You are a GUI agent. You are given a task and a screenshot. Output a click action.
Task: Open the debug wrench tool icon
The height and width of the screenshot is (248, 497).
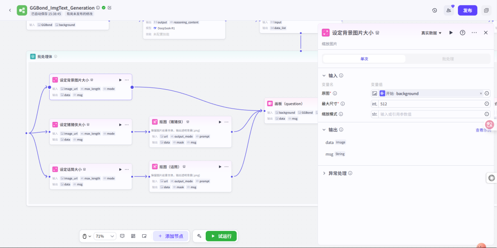click(x=199, y=236)
